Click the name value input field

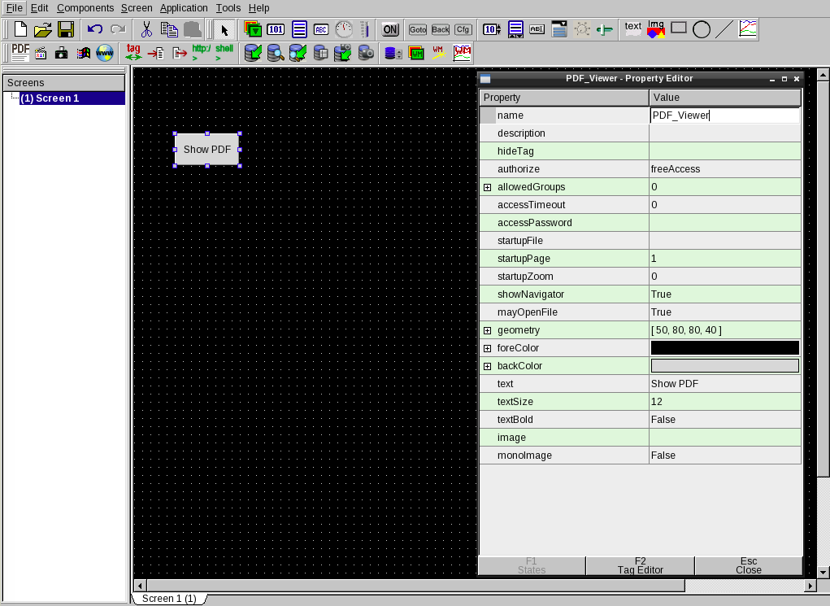click(x=724, y=116)
